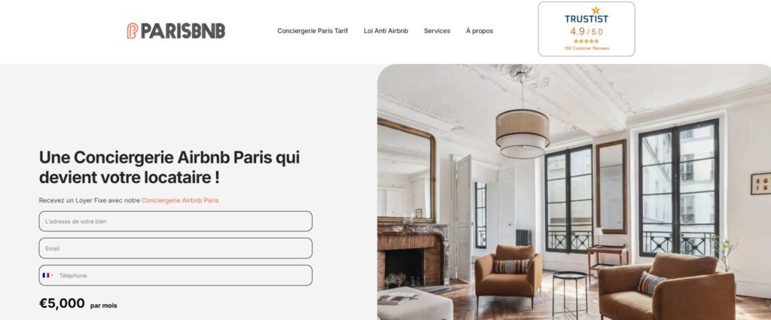Click the par mois label
771x320 pixels.
(104, 306)
